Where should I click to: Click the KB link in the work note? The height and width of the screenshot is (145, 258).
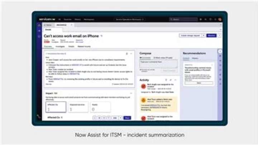tap(155, 105)
